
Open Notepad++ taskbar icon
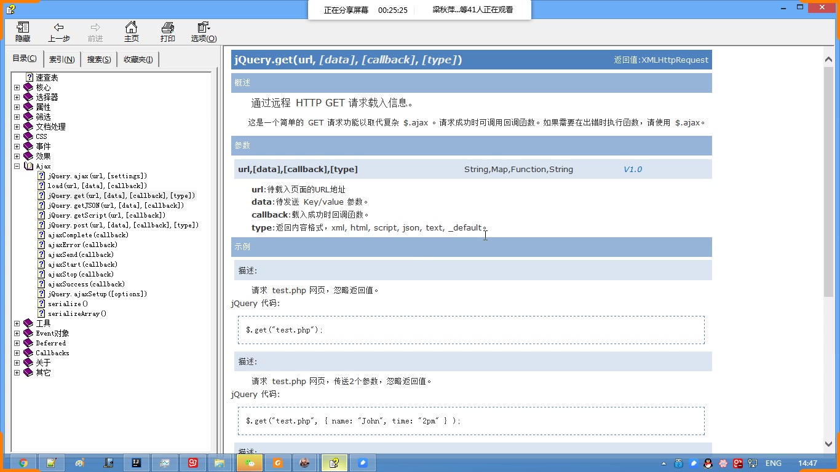[x=52, y=463]
